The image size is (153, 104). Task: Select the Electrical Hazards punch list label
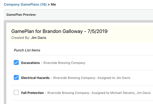click(x=35, y=78)
